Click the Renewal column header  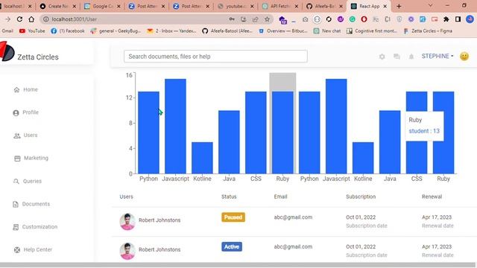[x=432, y=197]
